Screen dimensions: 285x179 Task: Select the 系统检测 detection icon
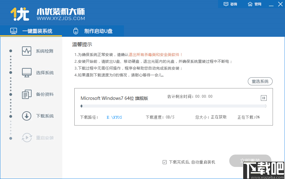coord(26,51)
